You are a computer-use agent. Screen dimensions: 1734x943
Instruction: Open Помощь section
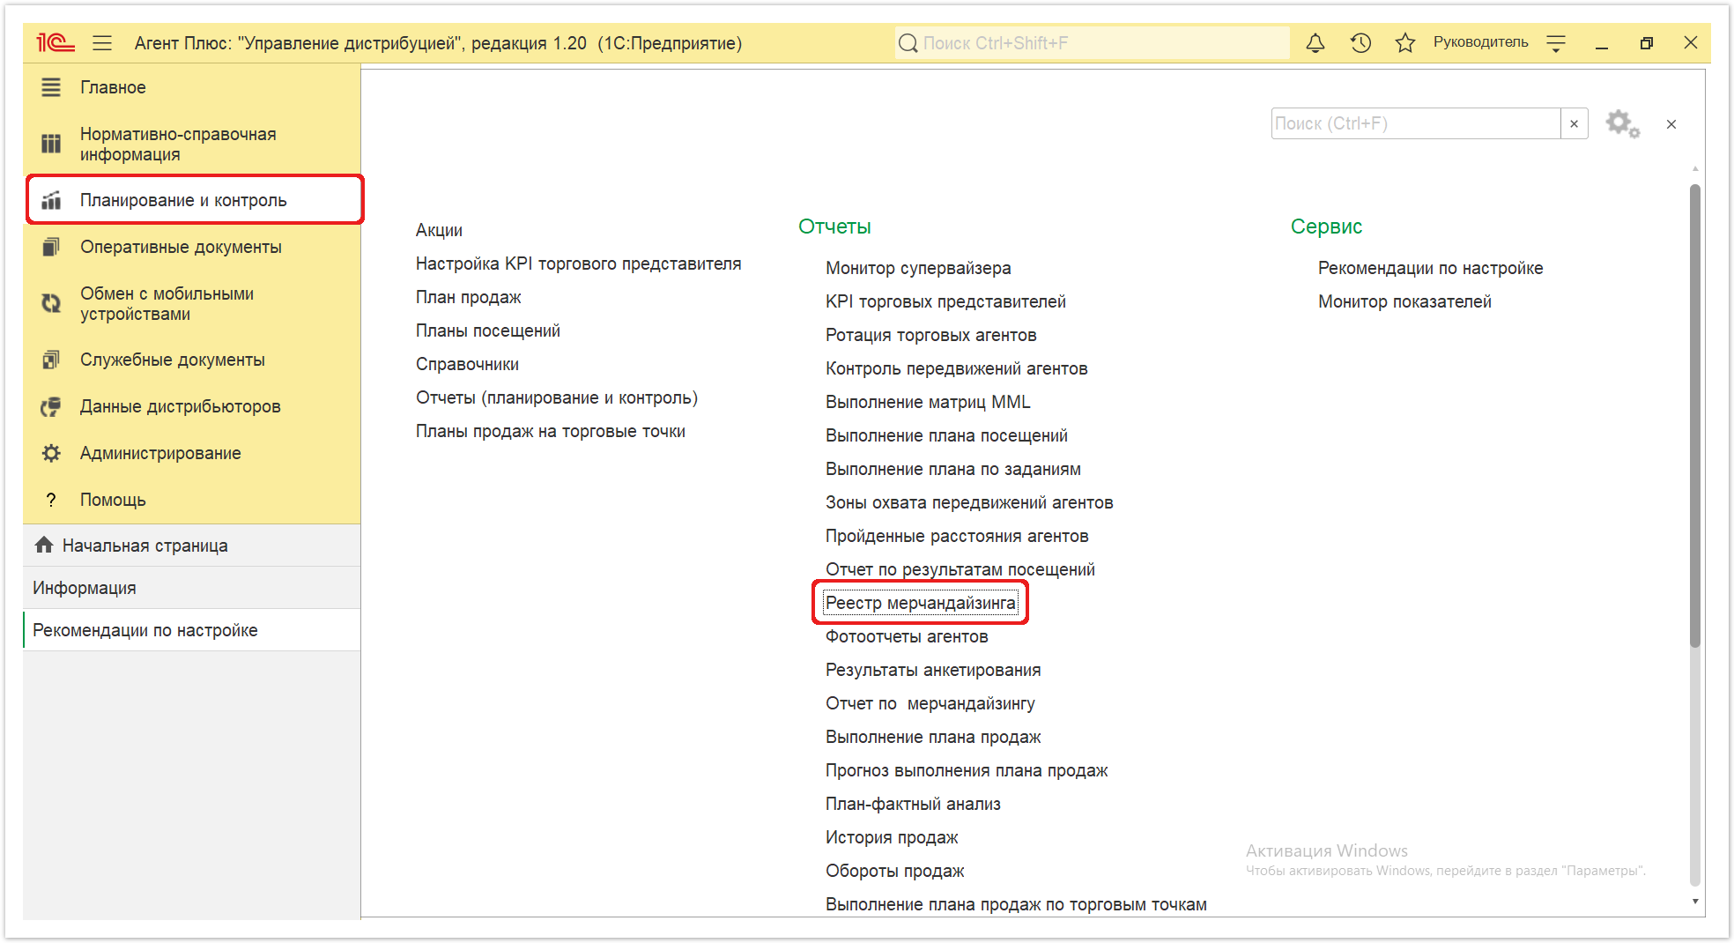113,500
